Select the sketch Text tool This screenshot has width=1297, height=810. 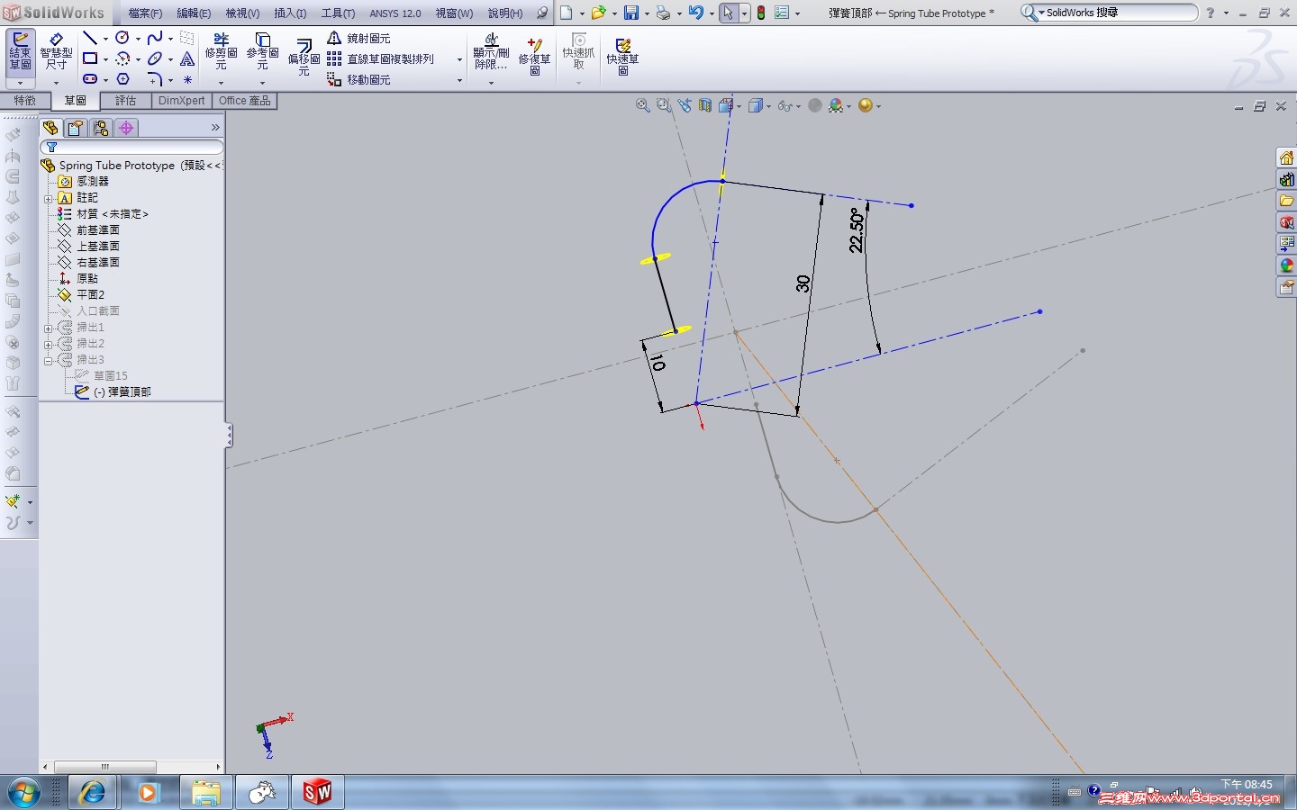(x=187, y=58)
